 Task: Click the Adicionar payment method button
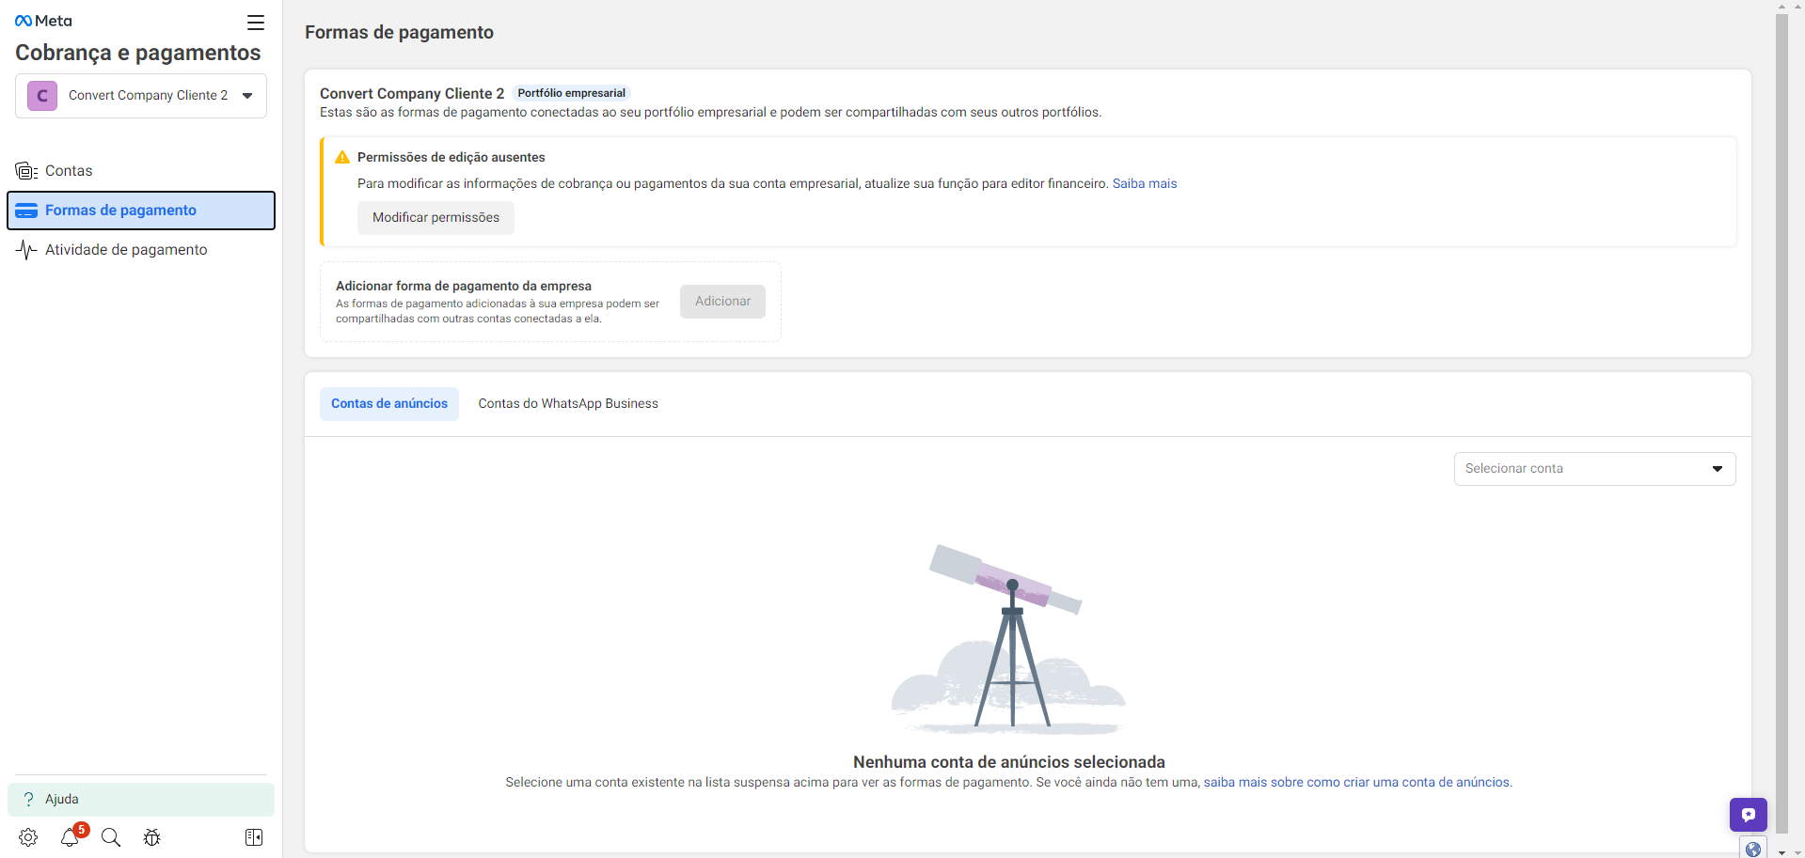tap(722, 302)
